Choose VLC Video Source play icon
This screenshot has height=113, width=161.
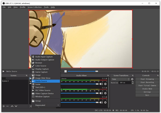[x=33, y=90]
